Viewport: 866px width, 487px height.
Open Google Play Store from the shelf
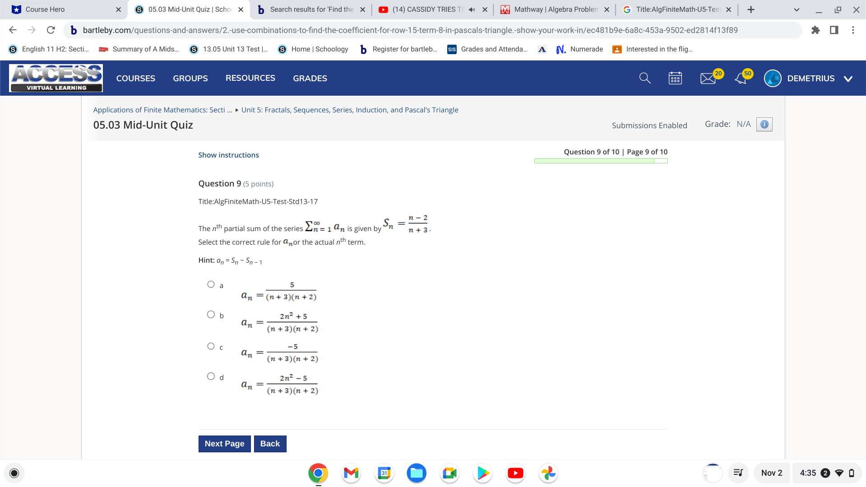[x=482, y=473]
